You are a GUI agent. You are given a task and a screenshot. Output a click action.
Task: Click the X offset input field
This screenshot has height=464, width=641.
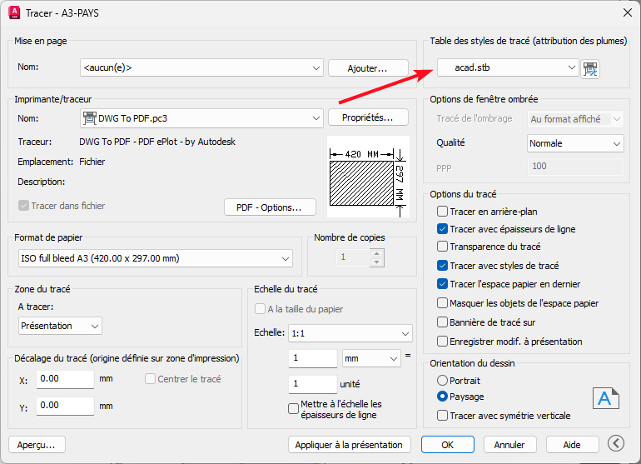65,379
